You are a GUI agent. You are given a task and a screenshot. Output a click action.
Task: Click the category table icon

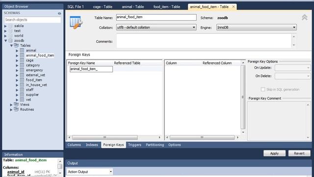[x=22, y=65]
